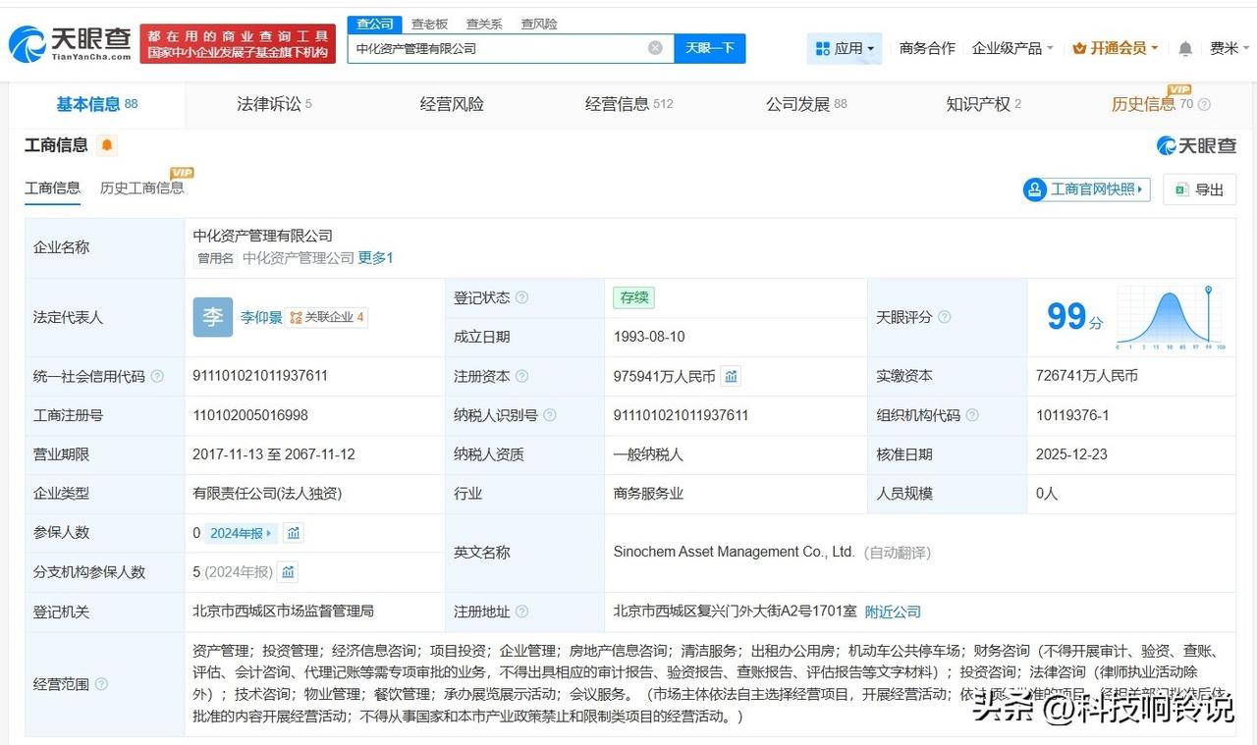Select the 营业期限 value 2017-11-13 至 2067-11-12

pyautogui.click(x=274, y=454)
